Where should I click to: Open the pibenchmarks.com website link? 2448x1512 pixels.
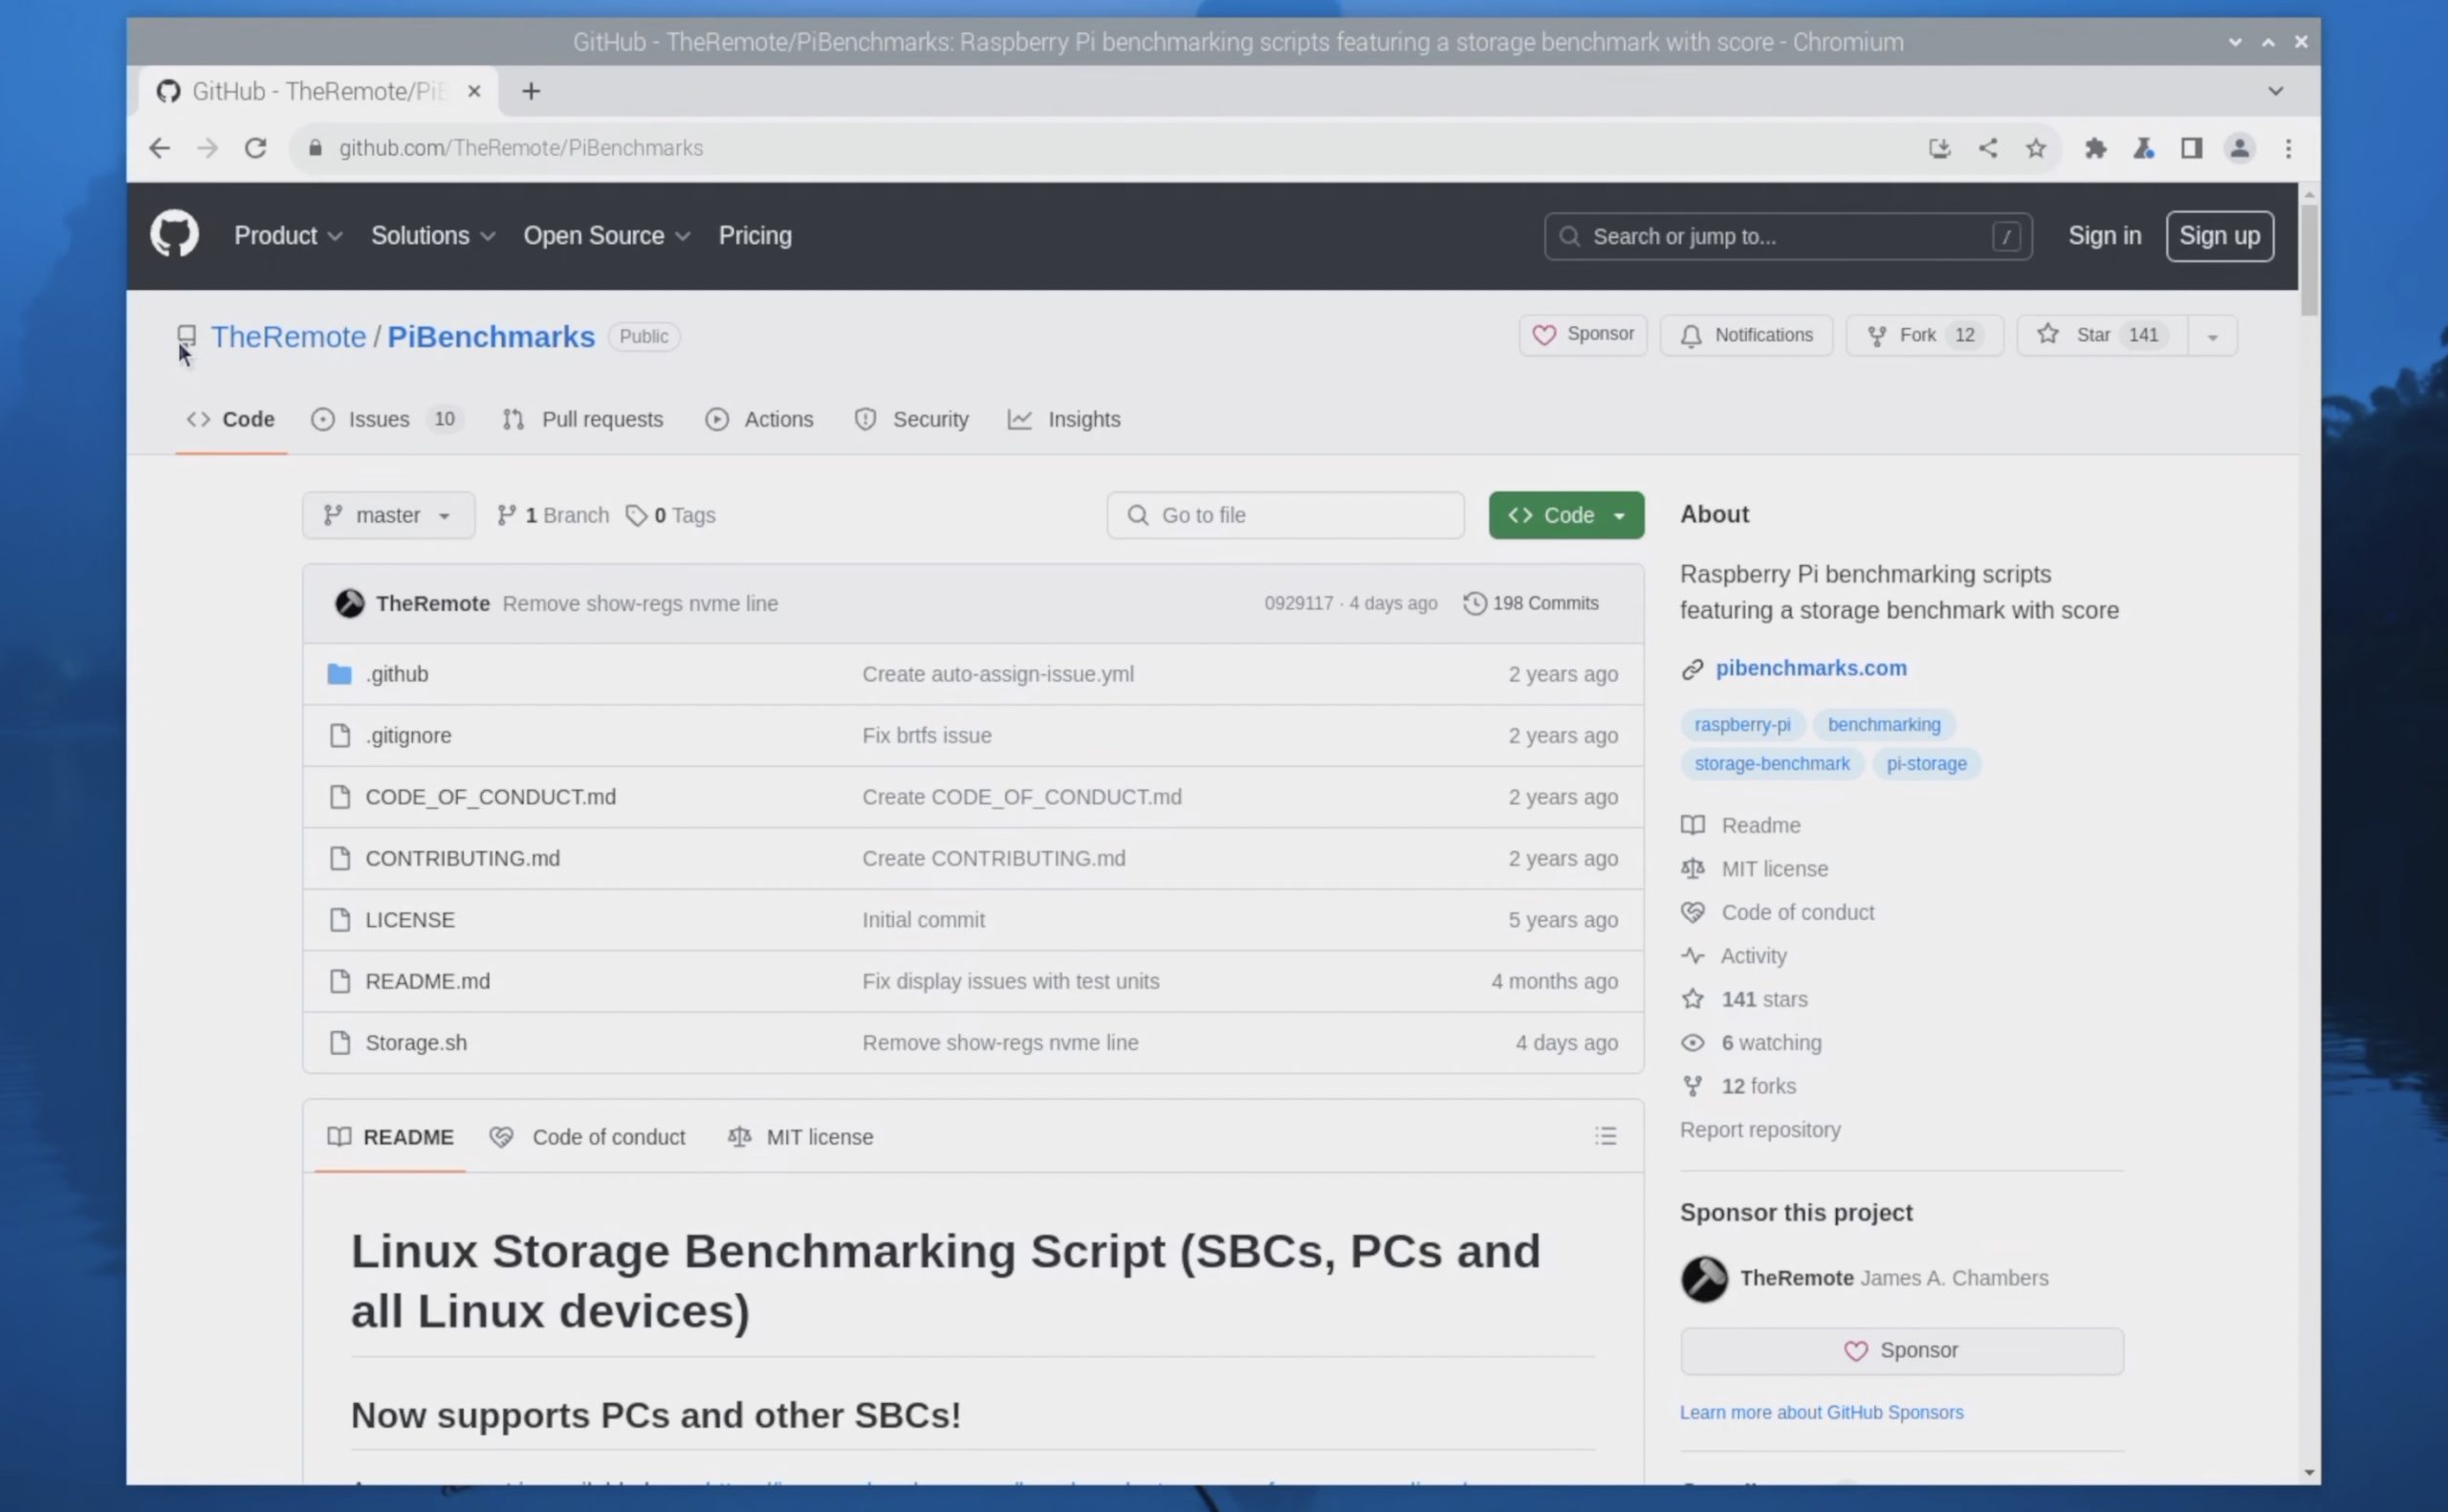point(1810,668)
